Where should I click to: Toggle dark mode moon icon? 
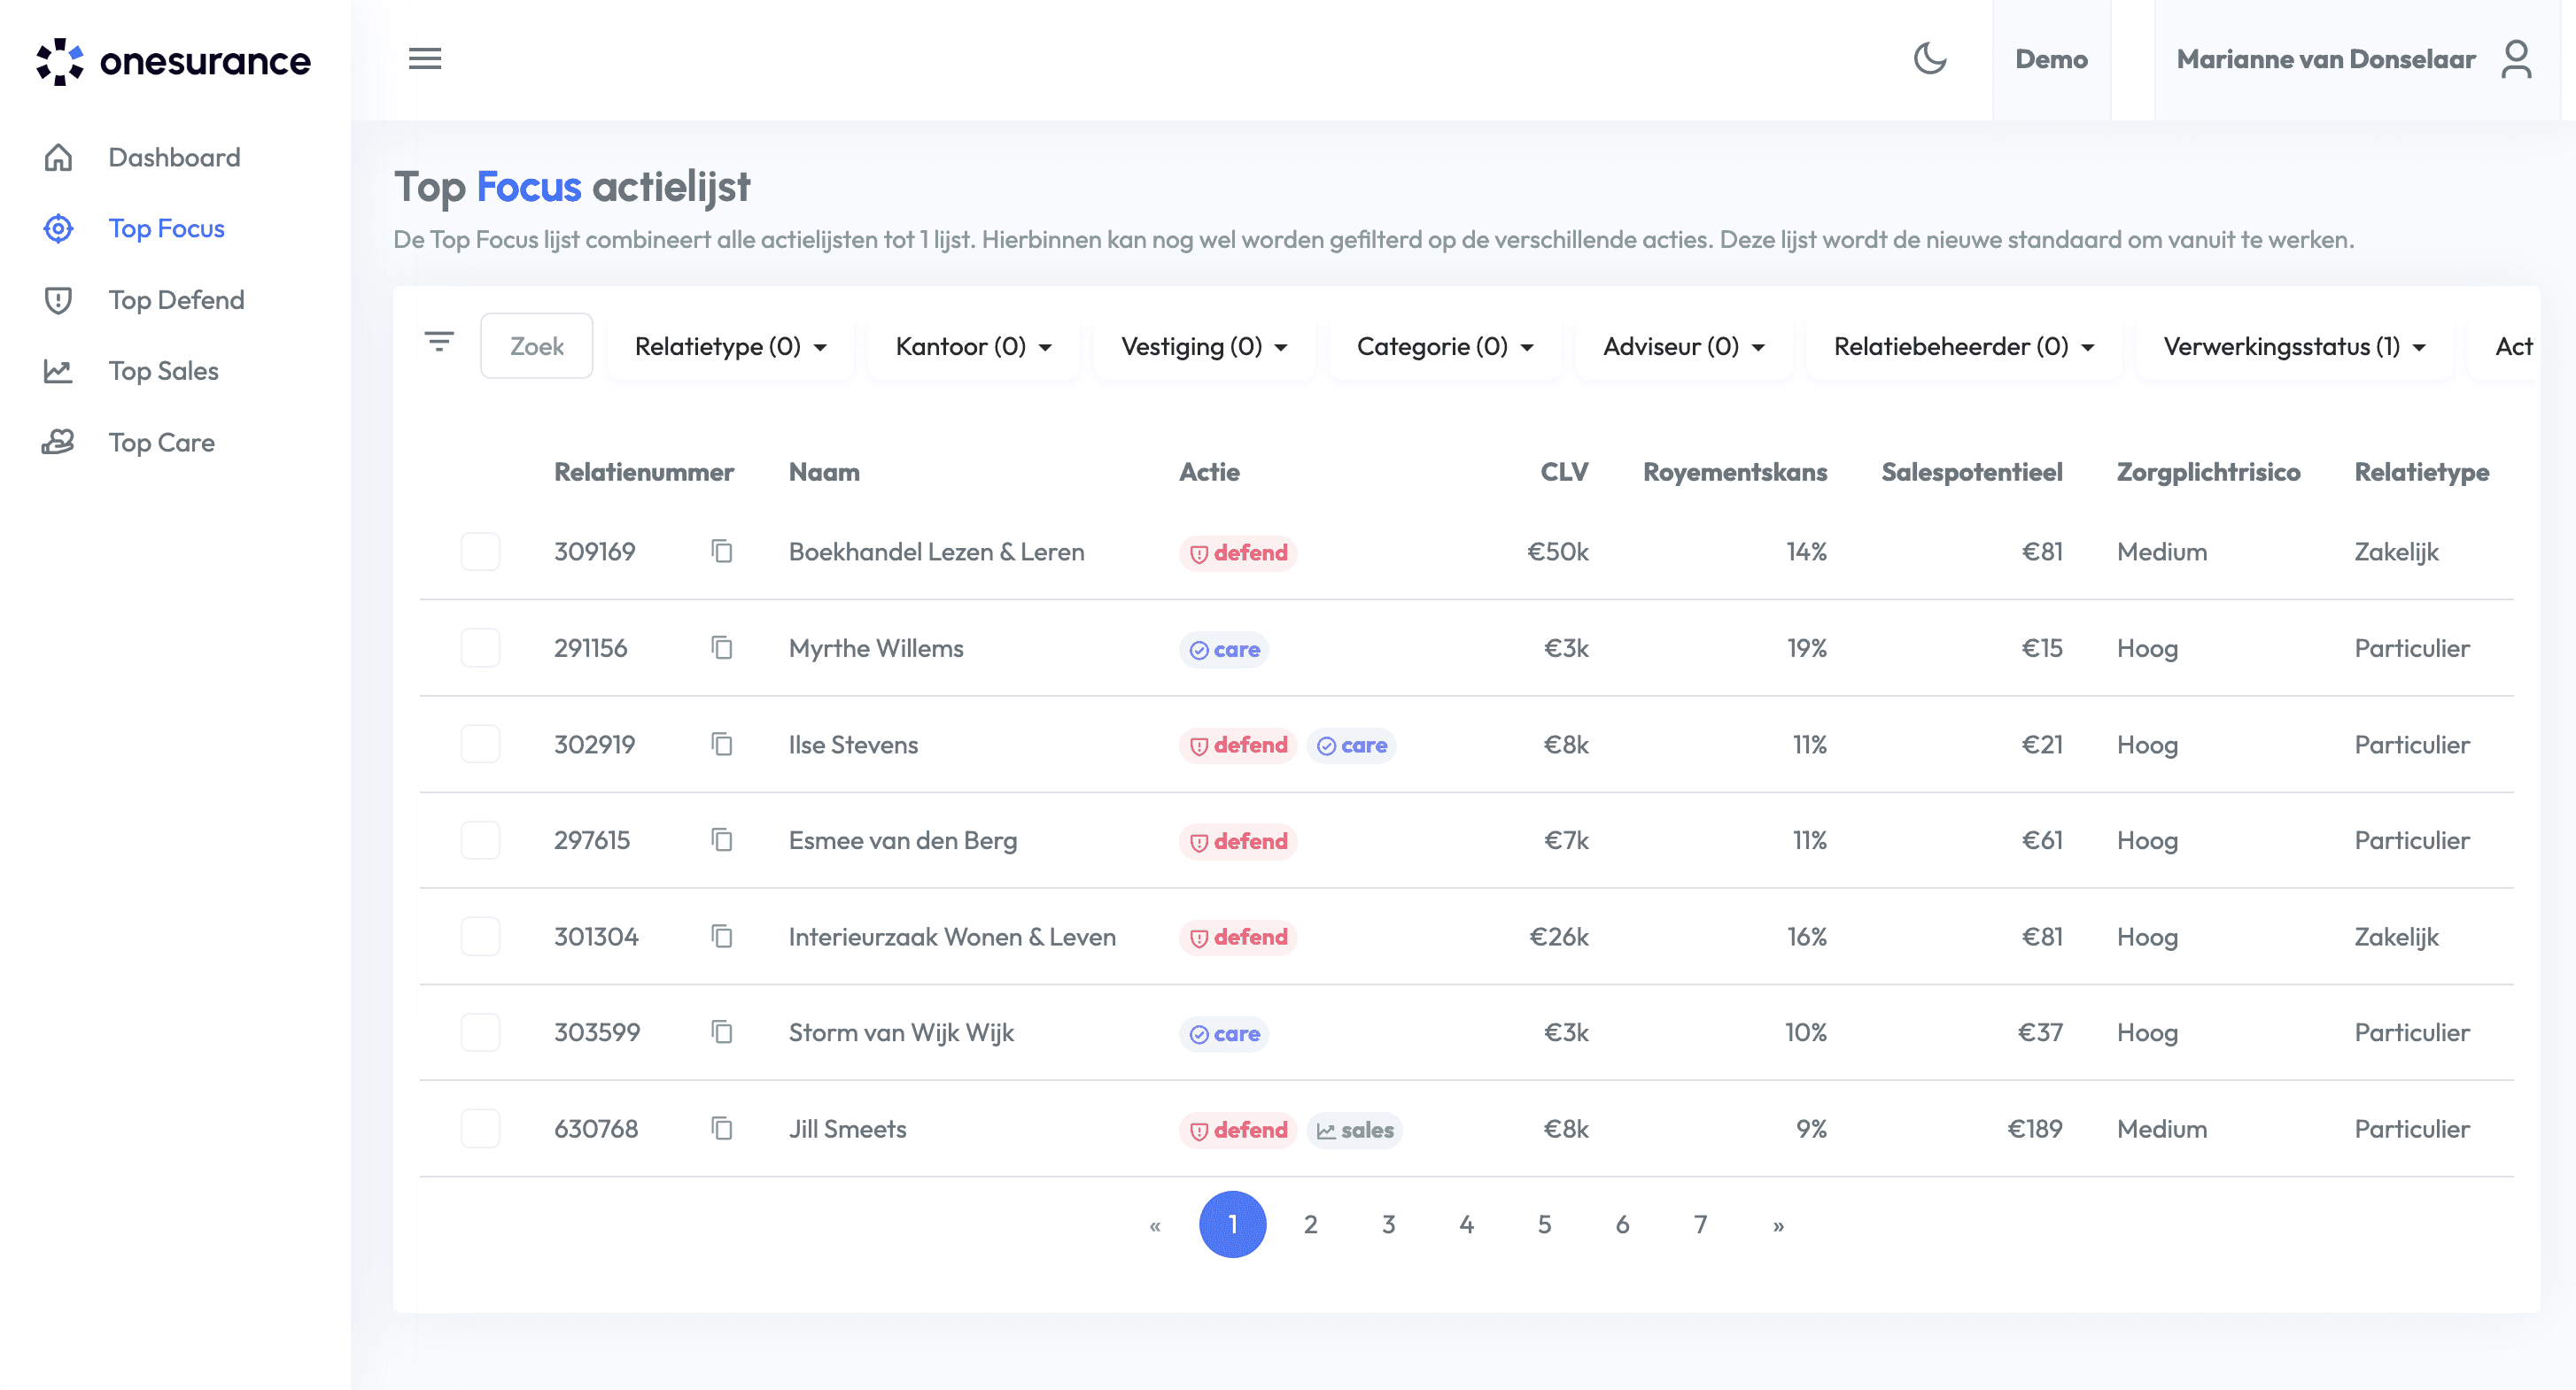click(1929, 59)
